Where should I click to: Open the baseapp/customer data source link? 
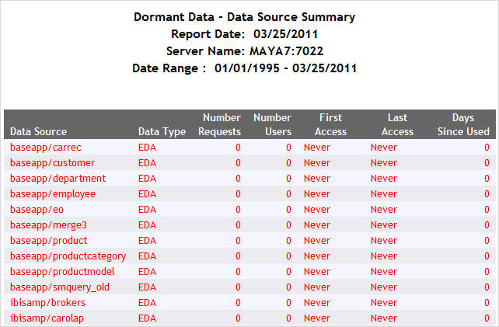[x=52, y=163]
